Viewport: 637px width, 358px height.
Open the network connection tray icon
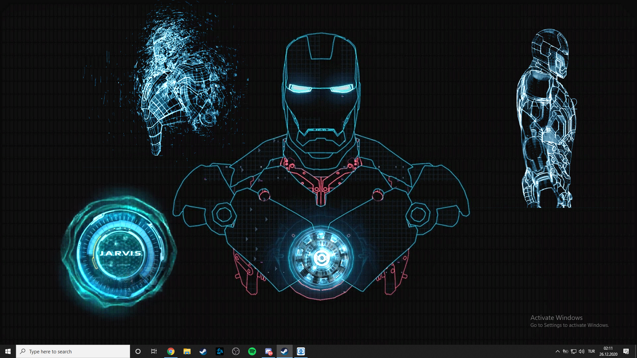coord(574,351)
